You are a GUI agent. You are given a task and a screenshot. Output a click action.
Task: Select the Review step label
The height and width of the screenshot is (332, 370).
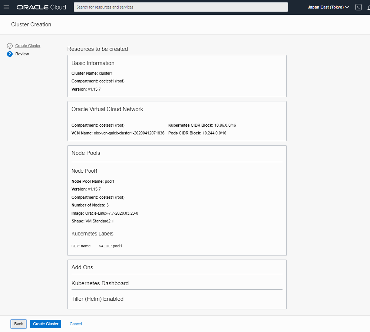[x=22, y=54]
